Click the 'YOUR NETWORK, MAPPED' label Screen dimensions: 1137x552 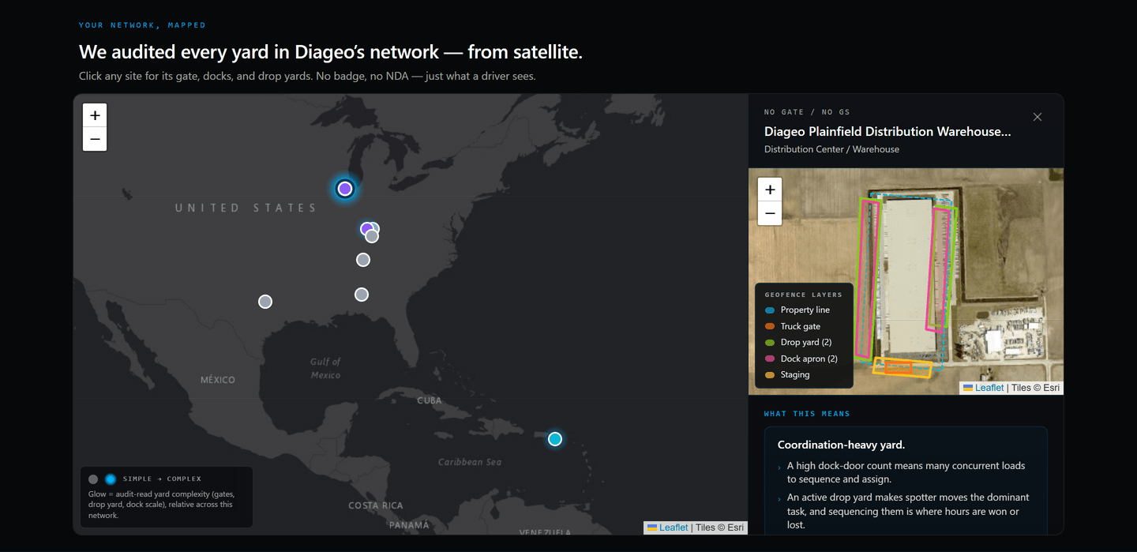[142, 25]
